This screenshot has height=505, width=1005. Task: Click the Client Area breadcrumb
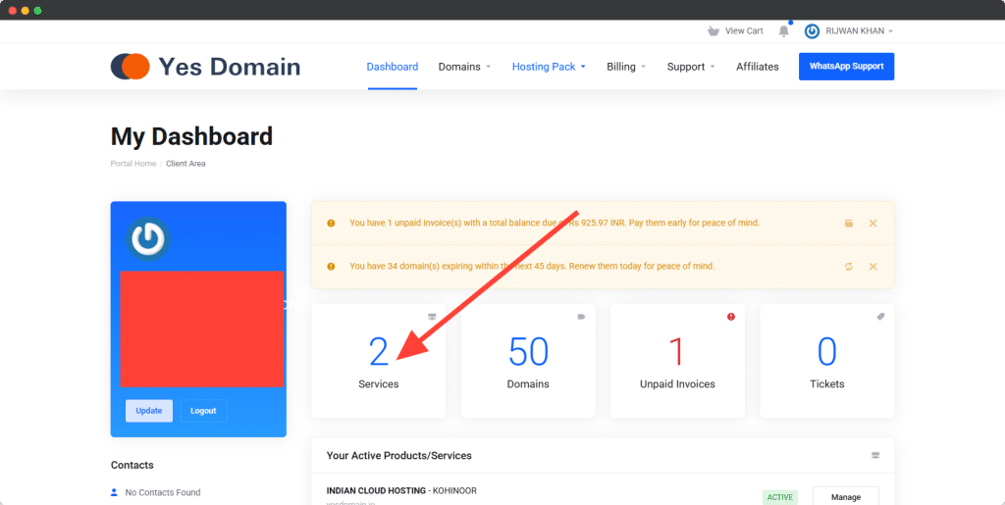(x=185, y=164)
